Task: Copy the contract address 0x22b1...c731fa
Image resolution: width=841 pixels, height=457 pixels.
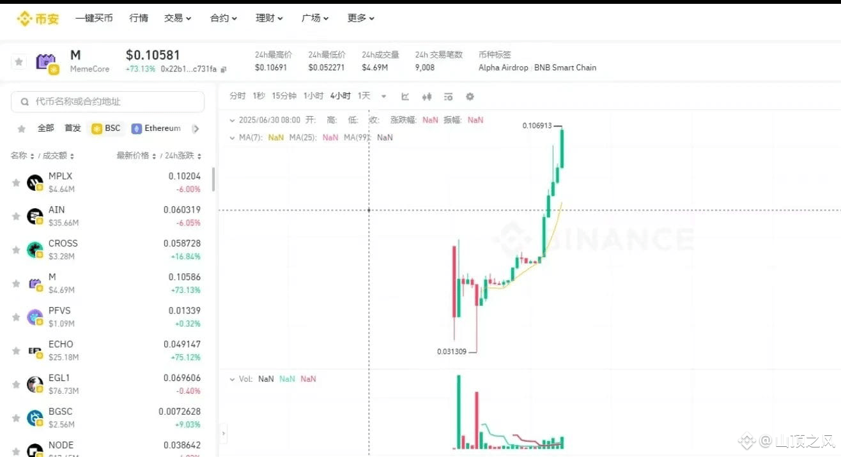Action: click(223, 69)
